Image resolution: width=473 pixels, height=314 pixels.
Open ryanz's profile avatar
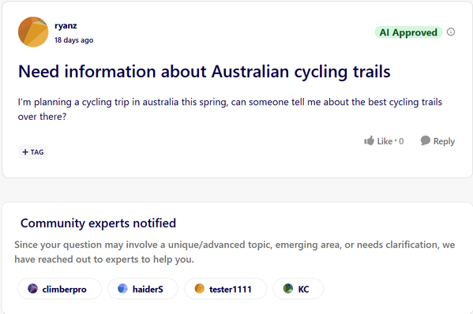coord(33,32)
